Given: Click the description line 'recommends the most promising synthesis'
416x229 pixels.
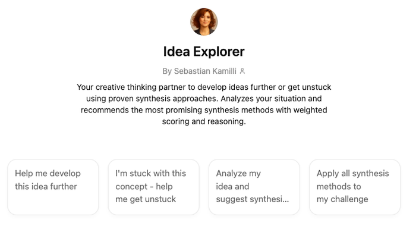Looking at the screenshot, I should click(x=204, y=110).
